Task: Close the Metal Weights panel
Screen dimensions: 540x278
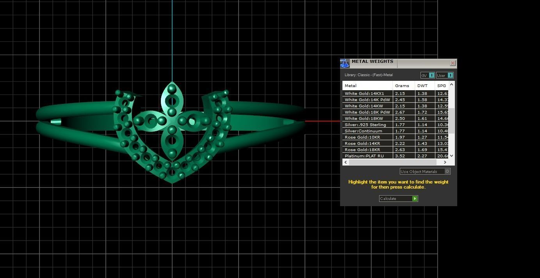Action: [453, 63]
